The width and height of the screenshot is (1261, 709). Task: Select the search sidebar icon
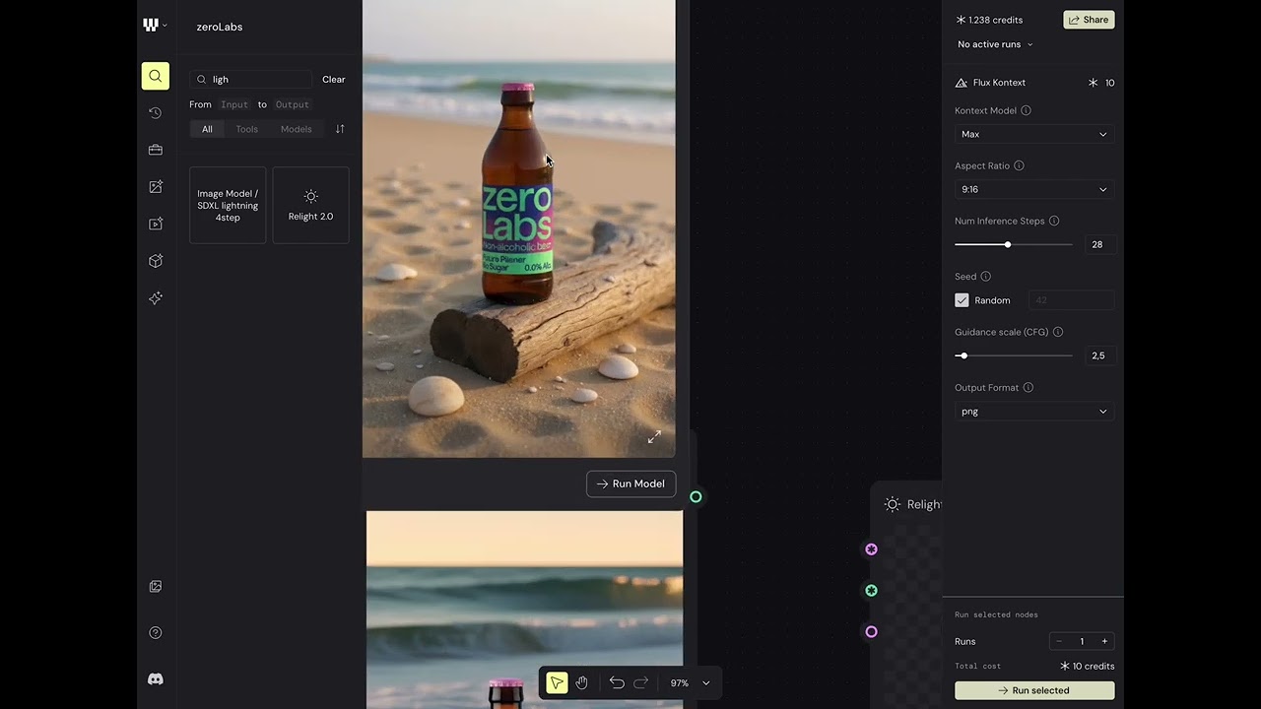tap(156, 77)
